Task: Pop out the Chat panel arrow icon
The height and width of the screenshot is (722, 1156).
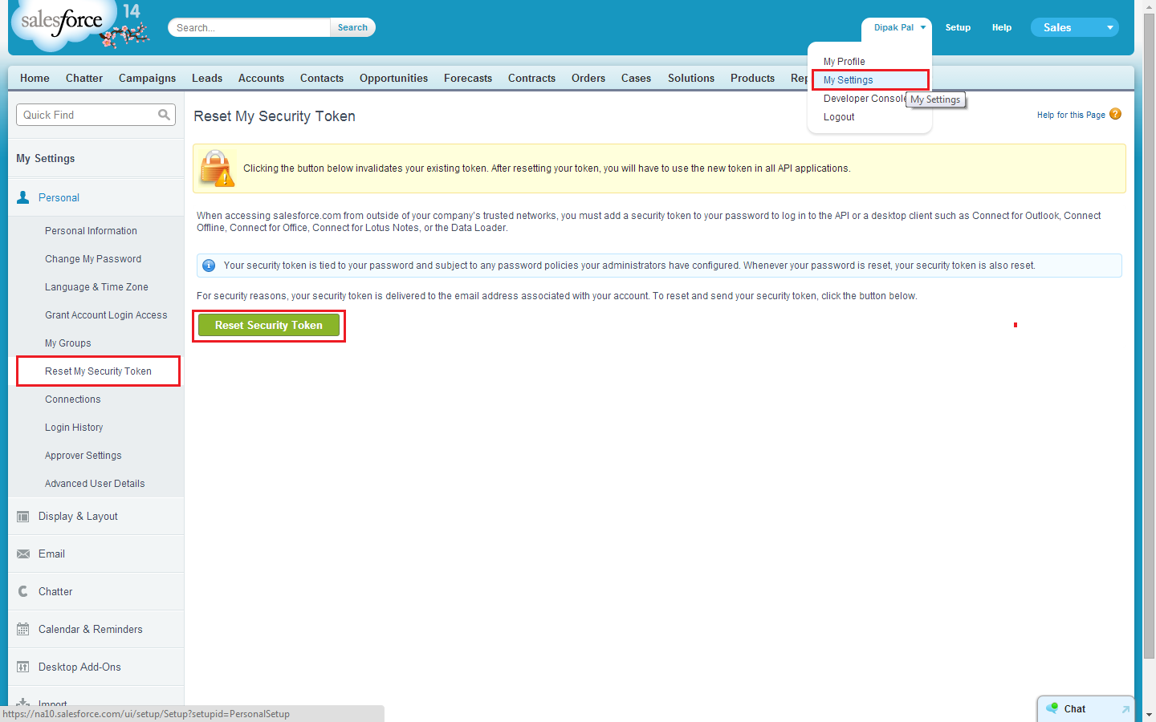Action: 1125,709
